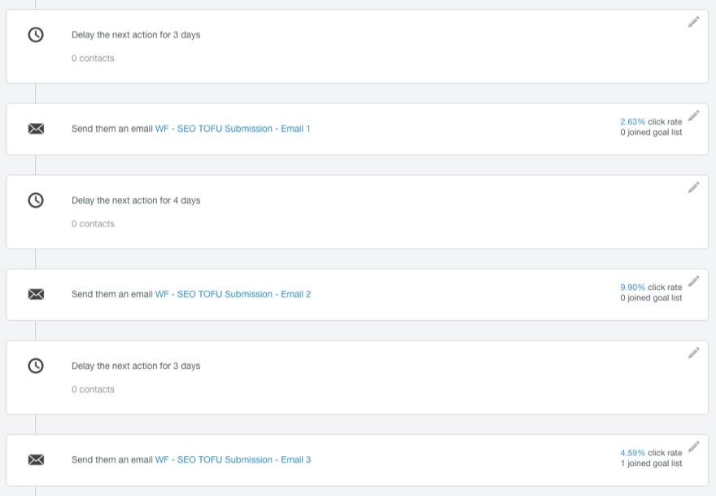Open WF - SEO TOFU Submission - Email 3
Image resolution: width=716 pixels, height=496 pixels.
[233, 460]
